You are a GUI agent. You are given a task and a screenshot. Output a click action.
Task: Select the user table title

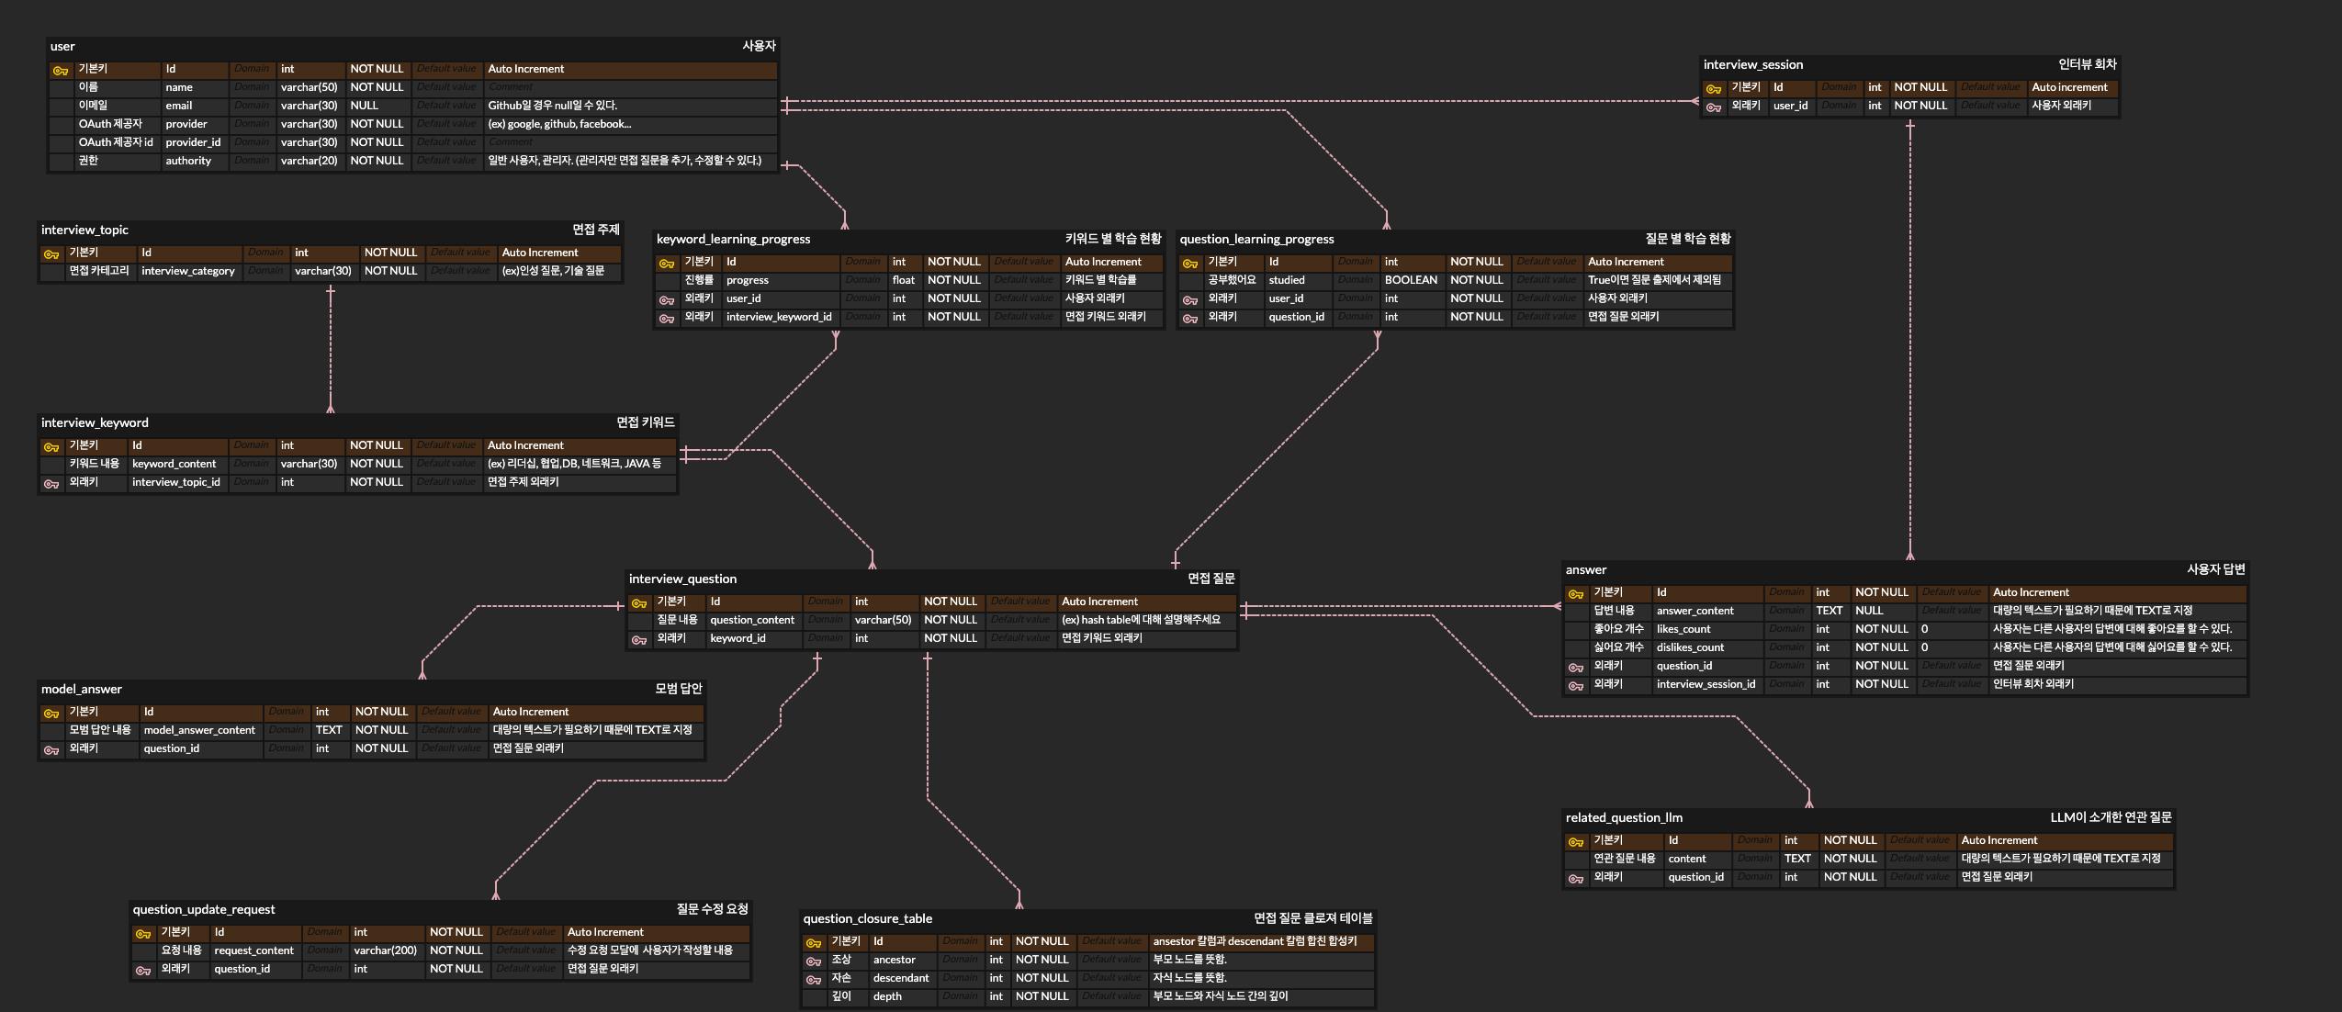(62, 46)
